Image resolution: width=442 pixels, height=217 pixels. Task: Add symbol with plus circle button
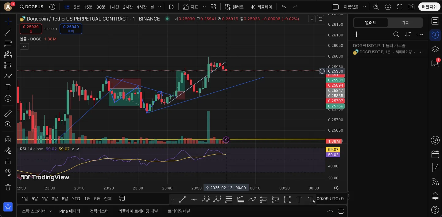[52, 7]
